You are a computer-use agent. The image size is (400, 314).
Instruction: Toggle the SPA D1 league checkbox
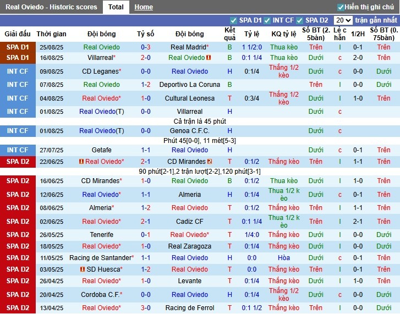coord(233,20)
